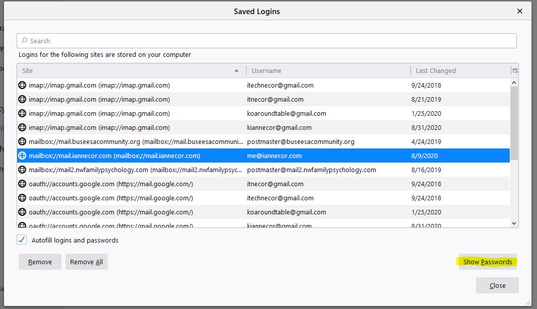This screenshot has height=309, width=537.
Task: Click the globe icon on the koaroundtable@gmail.com row
Action: pyautogui.click(x=22, y=113)
